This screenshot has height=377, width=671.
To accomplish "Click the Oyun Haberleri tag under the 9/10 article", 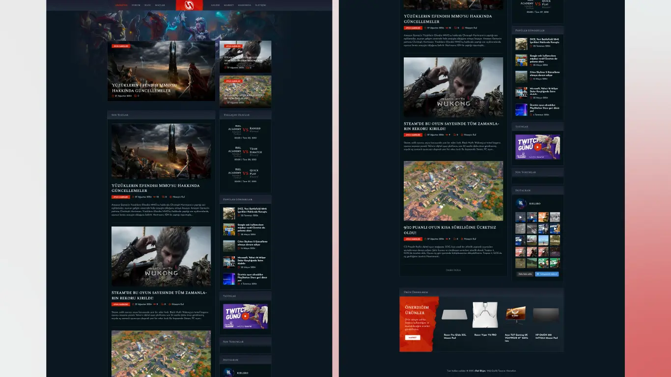I will click(413, 239).
